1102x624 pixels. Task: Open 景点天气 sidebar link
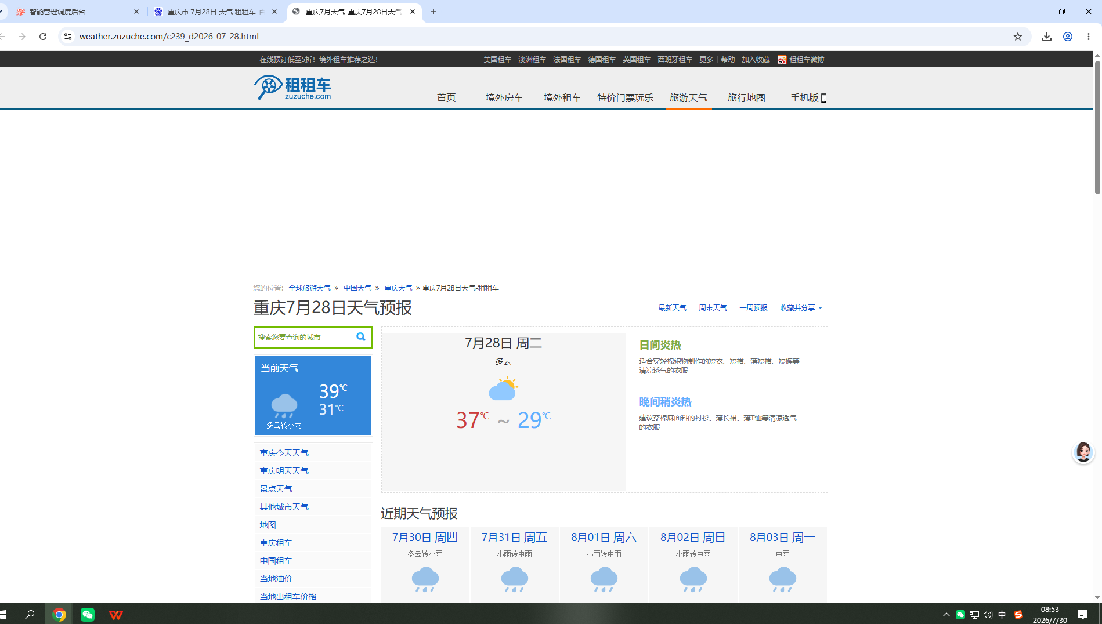(276, 489)
